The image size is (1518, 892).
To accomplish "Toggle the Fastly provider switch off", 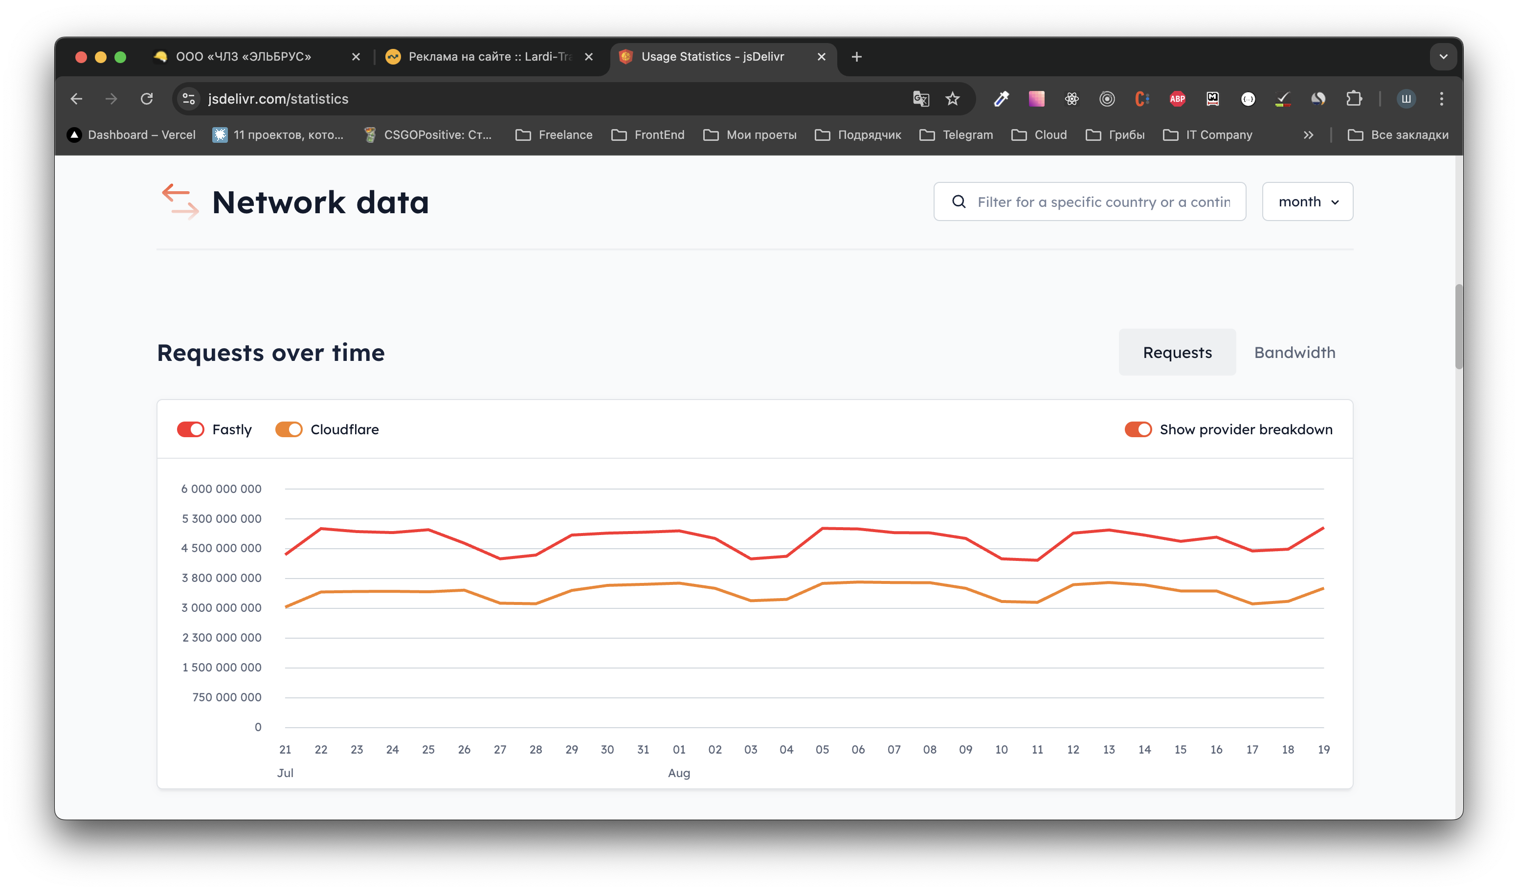I will pyautogui.click(x=191, y=429).
